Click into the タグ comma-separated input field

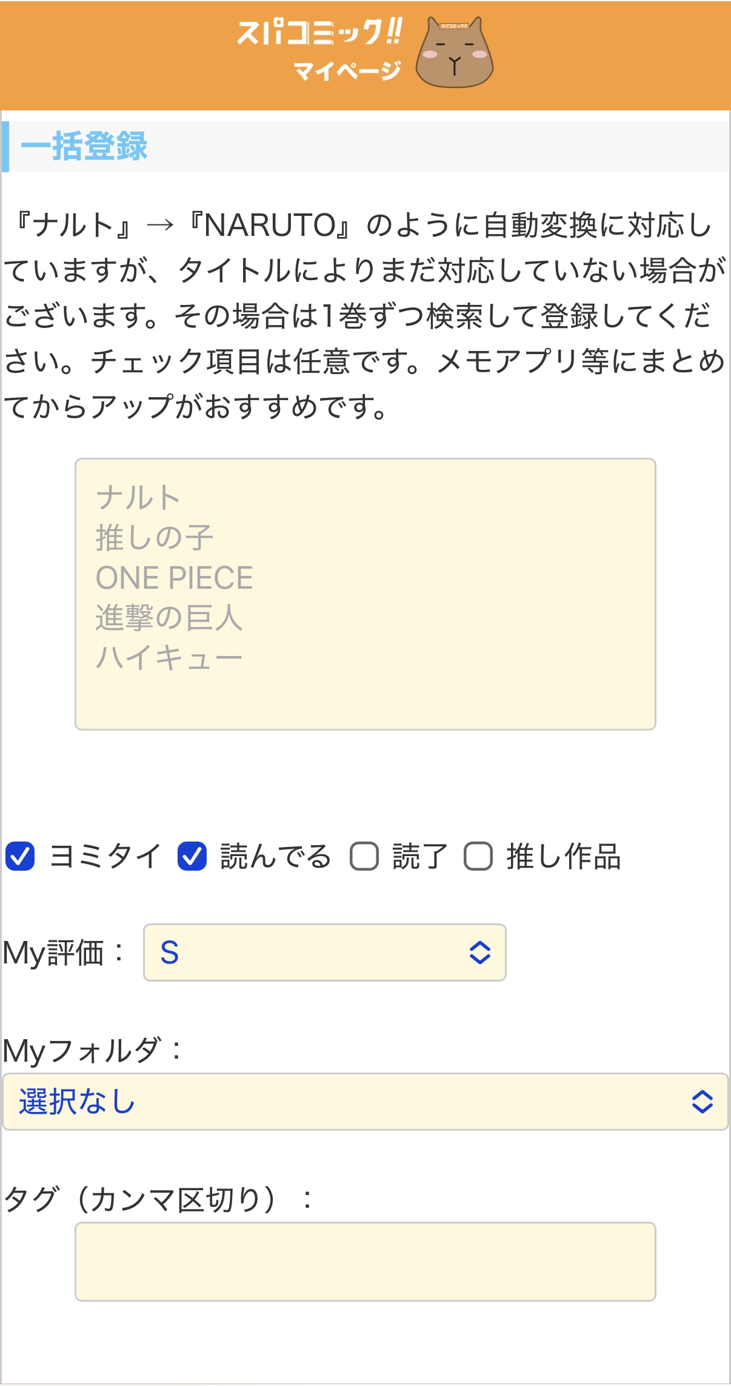pyautogui.click(x=365, y=1262)
